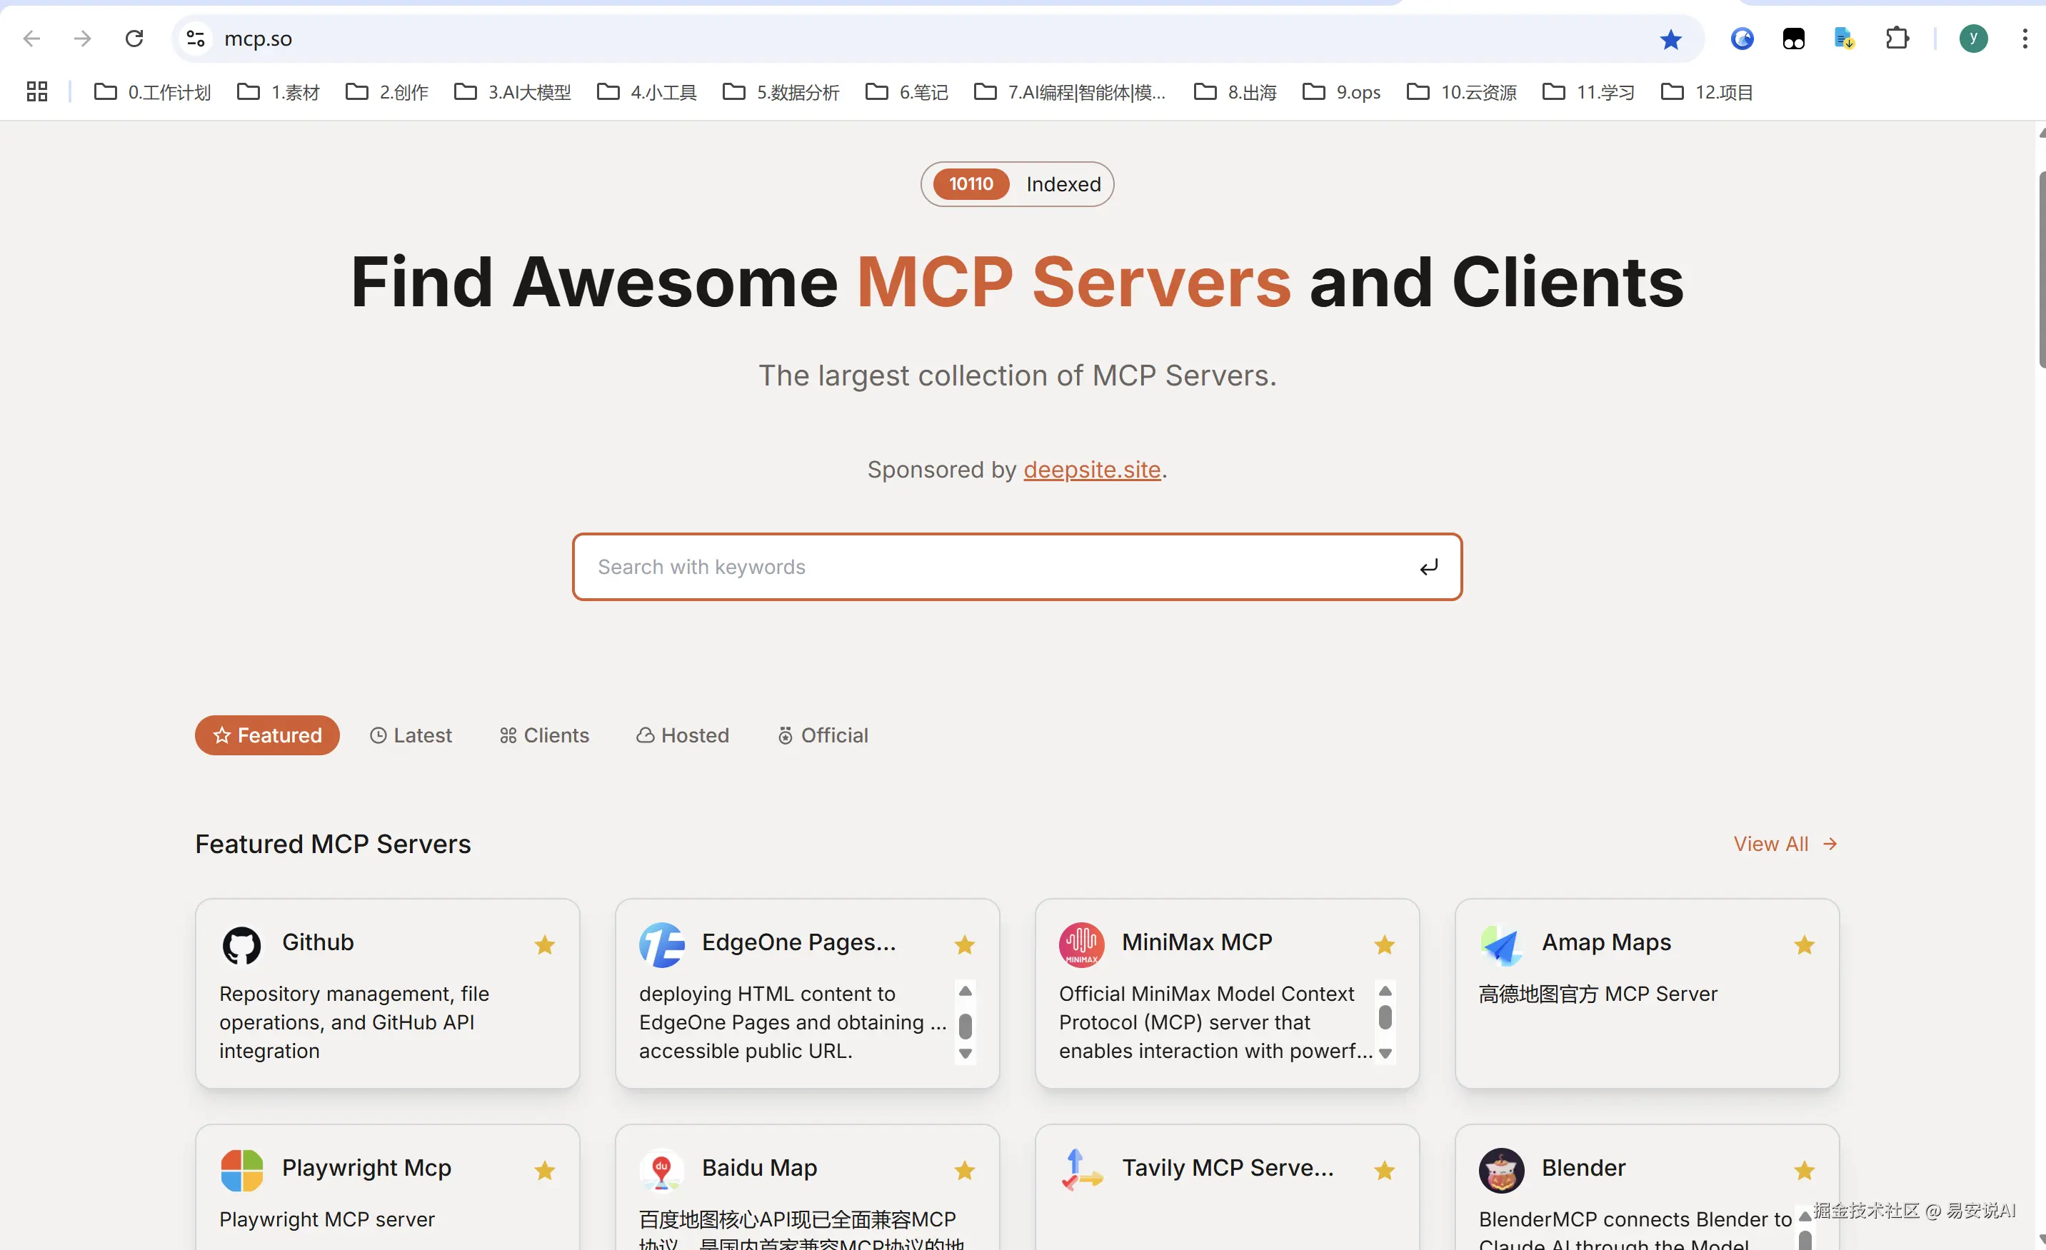Expand the 5.数据分析 bookmark folder
Image resolution: width=2046 pixels, height=1250 pixels.
[x=781, y=92]
